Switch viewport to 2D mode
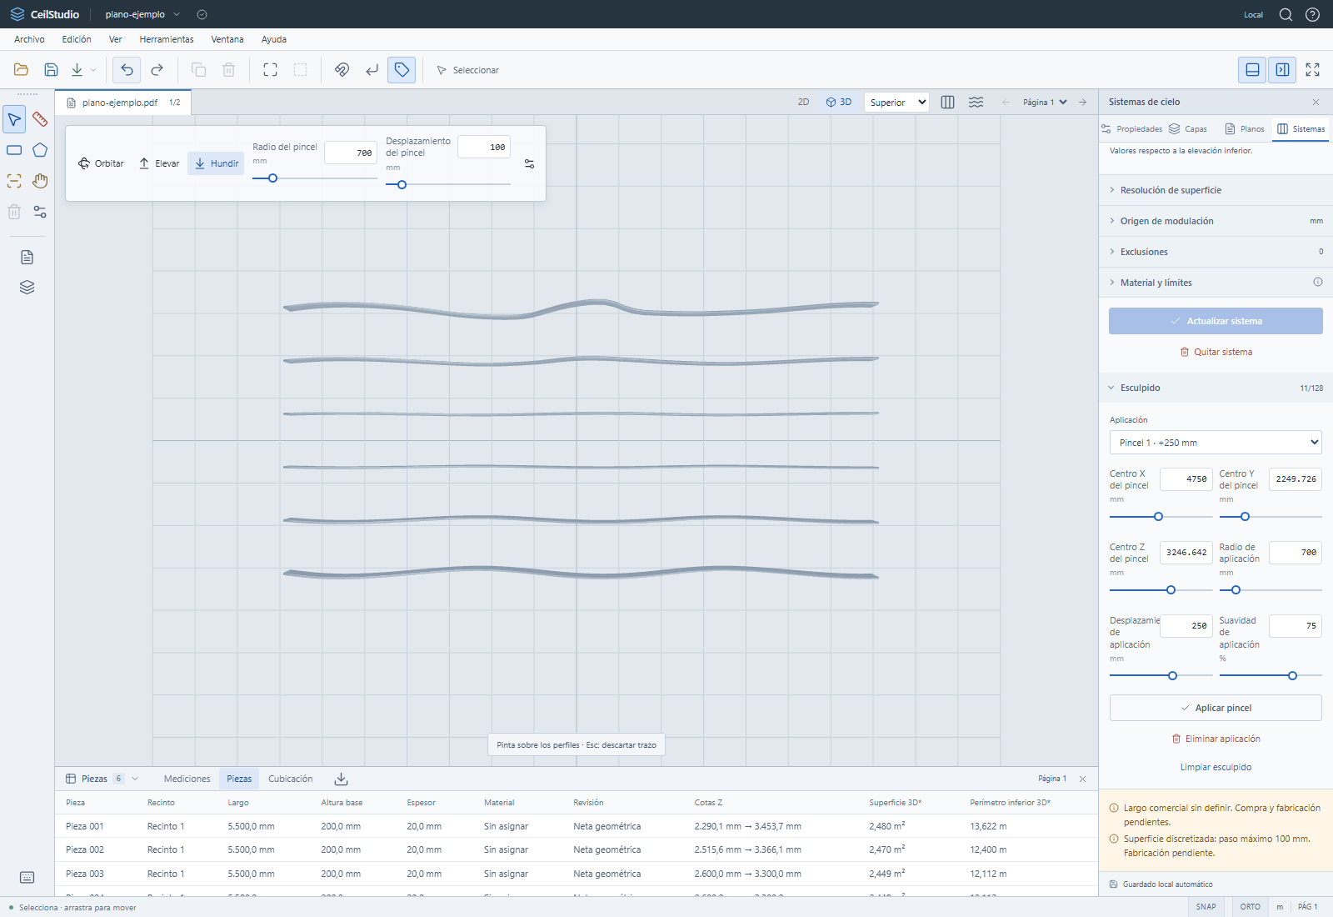 coord(803,102)
